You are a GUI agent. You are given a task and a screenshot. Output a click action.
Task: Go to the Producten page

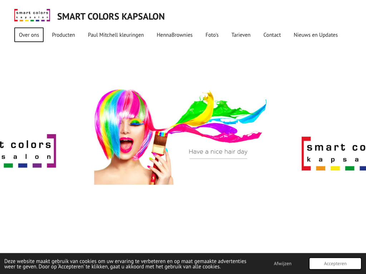(x=64, y=35)
